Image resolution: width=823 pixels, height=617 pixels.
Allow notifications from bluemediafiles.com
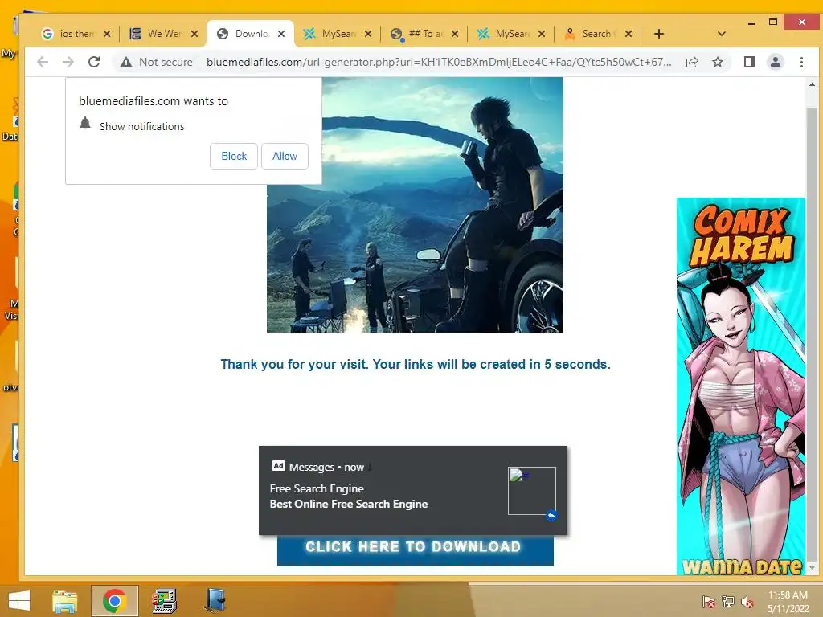pos(285,156)
